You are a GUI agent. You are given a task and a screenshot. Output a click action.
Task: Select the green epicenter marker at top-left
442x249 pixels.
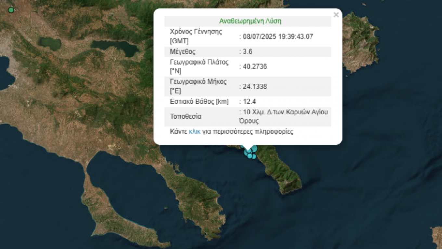[11, 10]
